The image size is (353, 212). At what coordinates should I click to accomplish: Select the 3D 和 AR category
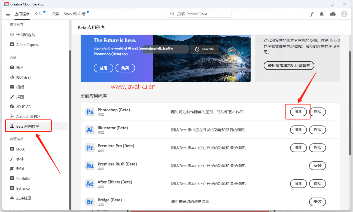pos(20,107)
